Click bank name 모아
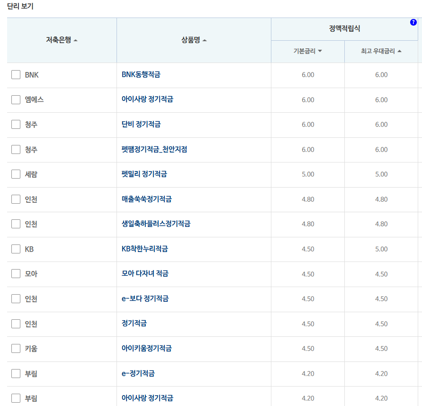Screen dimensions: 422x406 (x=31, y=274)
